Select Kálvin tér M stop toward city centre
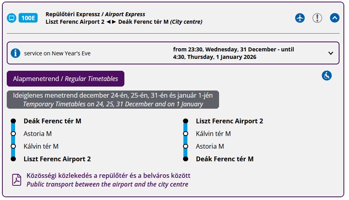 (x=213, y=134)
